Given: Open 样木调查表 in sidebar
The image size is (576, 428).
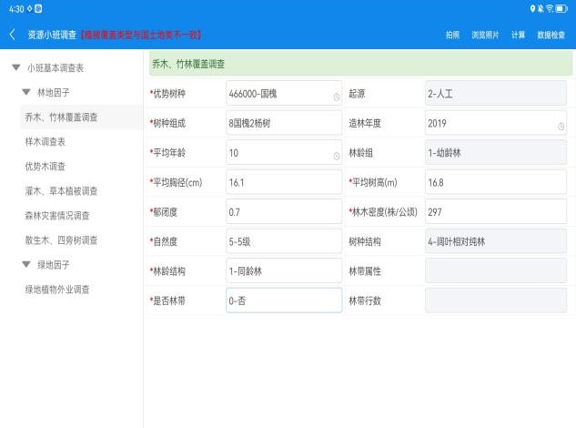Looking at the screenshot, I should click(45, 141).
